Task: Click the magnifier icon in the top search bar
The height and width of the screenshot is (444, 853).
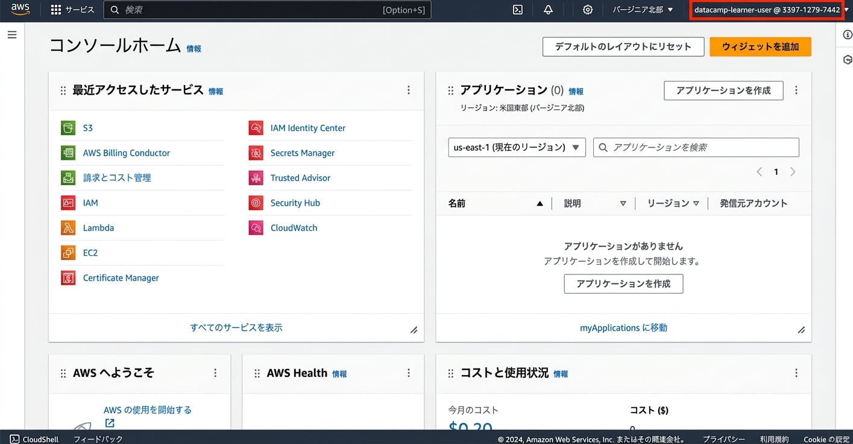Action: point(115,10)
